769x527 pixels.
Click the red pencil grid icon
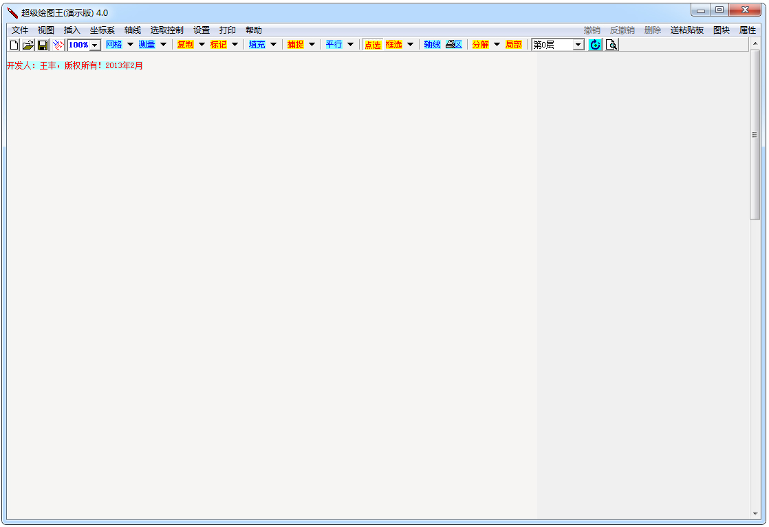coord(58,45)
